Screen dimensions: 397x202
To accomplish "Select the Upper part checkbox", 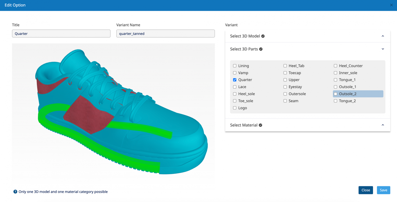I will [285, 80].
